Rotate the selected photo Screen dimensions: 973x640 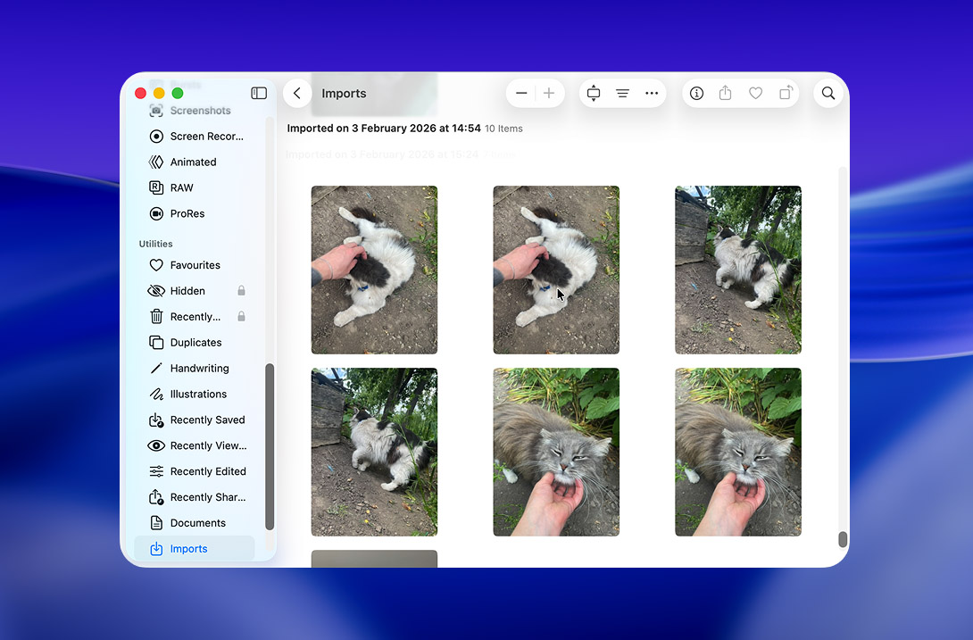point(786,93)
